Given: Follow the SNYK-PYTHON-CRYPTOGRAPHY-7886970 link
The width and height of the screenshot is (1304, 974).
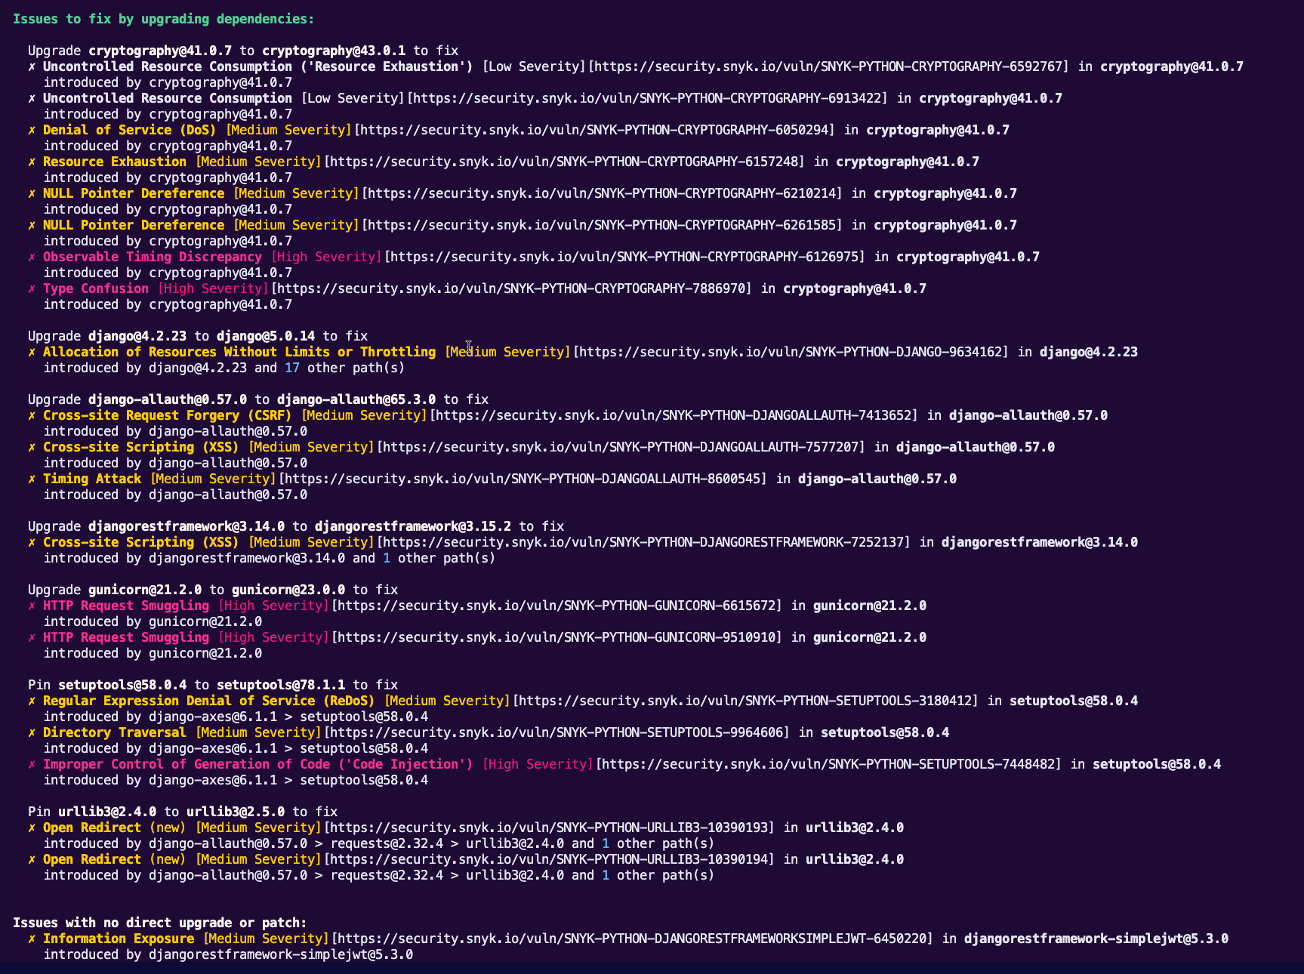Looking at the screenshot, I should (x=511, y=288).
